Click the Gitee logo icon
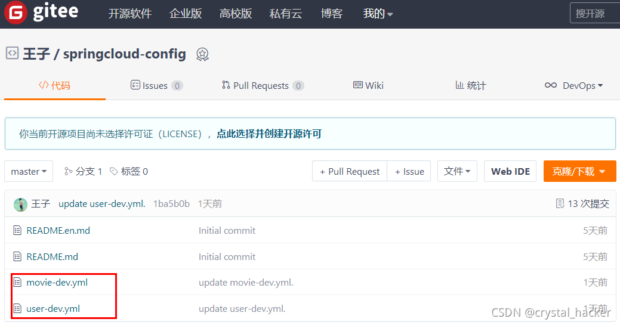 [16, 13]
